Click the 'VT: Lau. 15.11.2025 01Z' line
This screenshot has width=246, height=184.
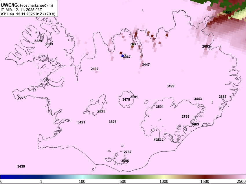21,14
